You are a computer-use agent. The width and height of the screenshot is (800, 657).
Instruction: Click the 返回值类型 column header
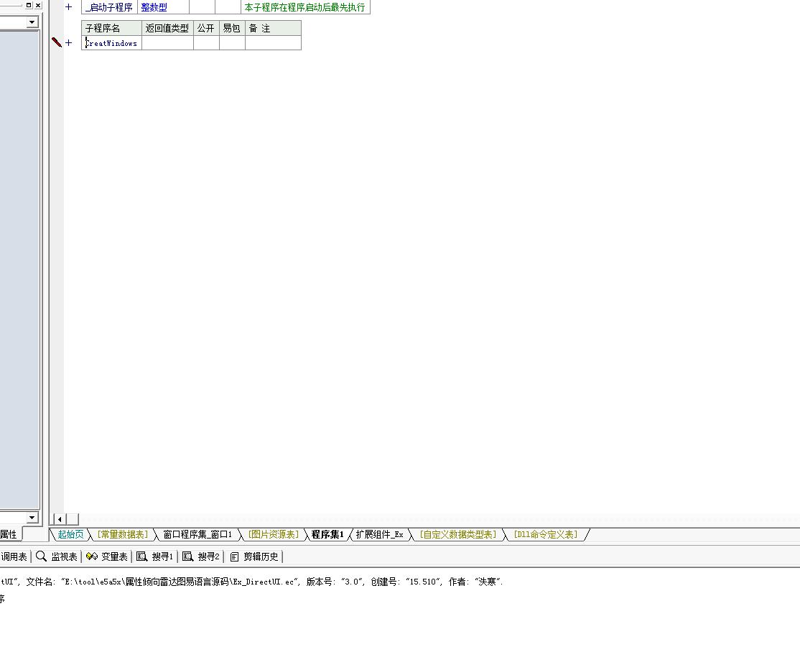168,28
